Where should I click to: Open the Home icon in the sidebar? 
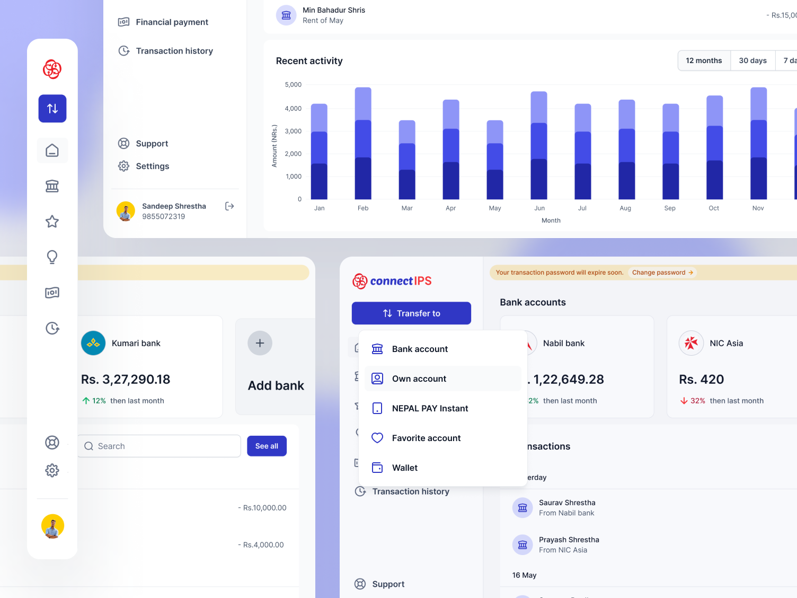point(52,150)
